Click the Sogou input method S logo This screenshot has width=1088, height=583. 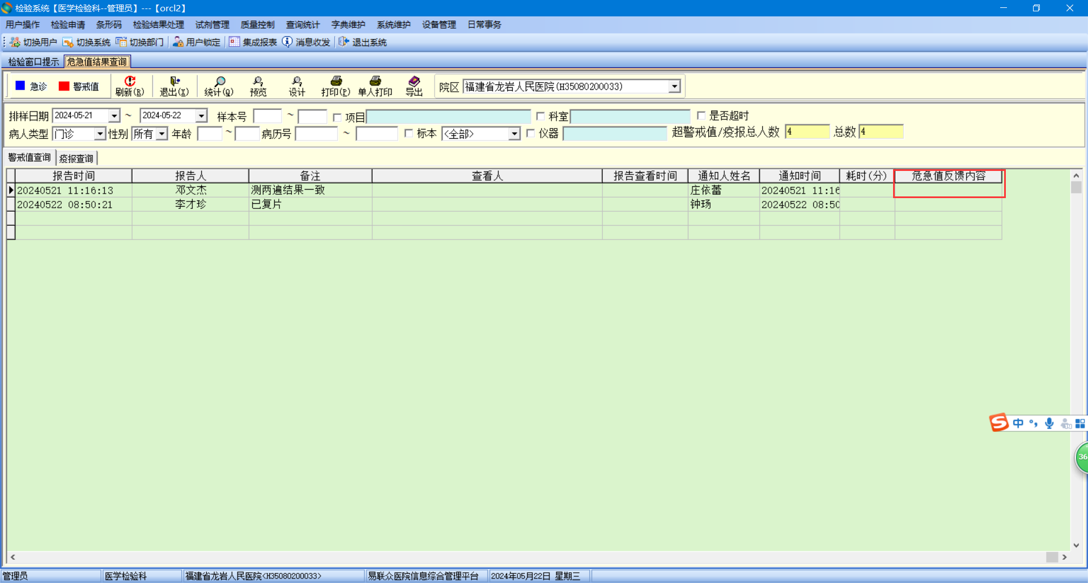[x=999, y=422]
